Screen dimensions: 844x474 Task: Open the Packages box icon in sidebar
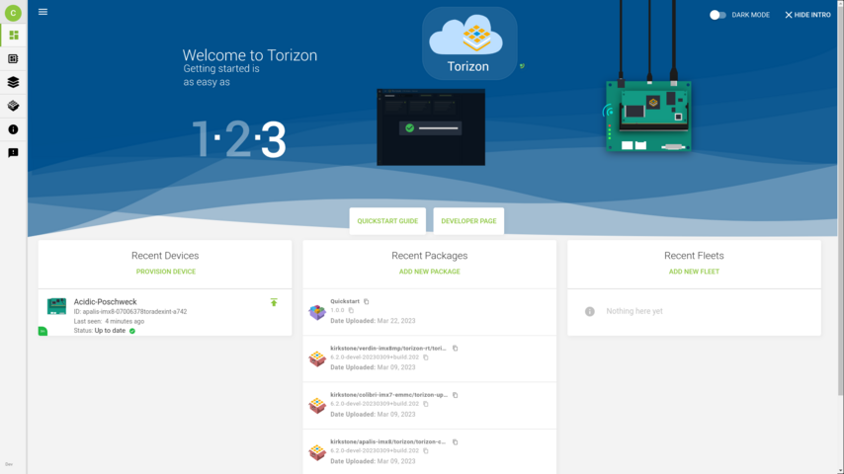pos(13,106)
